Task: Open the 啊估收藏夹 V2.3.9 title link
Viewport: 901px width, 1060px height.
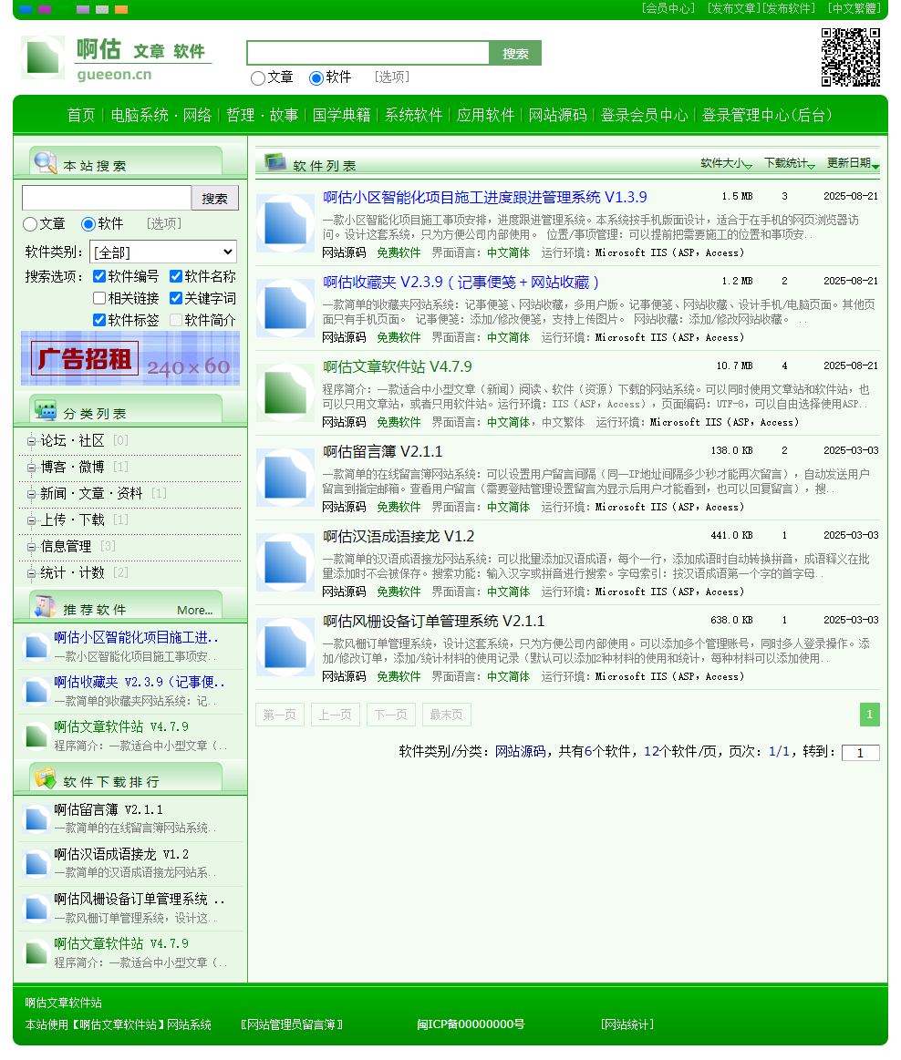Action: [461, 282]
